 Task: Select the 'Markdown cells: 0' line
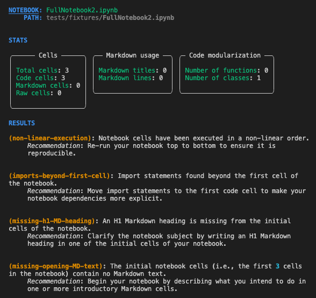(x=48, y=86)
